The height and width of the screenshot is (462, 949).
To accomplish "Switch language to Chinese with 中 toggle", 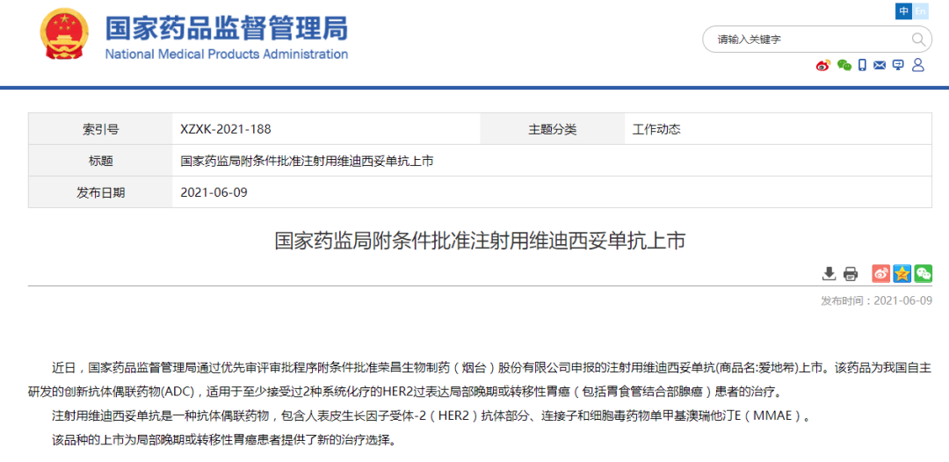I will (903, 11).
